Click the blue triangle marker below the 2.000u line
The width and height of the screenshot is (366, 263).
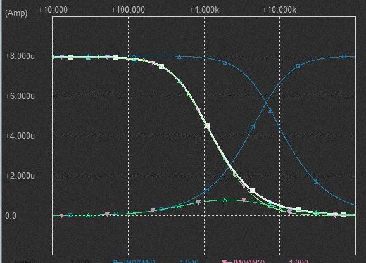click(x=316, y=181)
